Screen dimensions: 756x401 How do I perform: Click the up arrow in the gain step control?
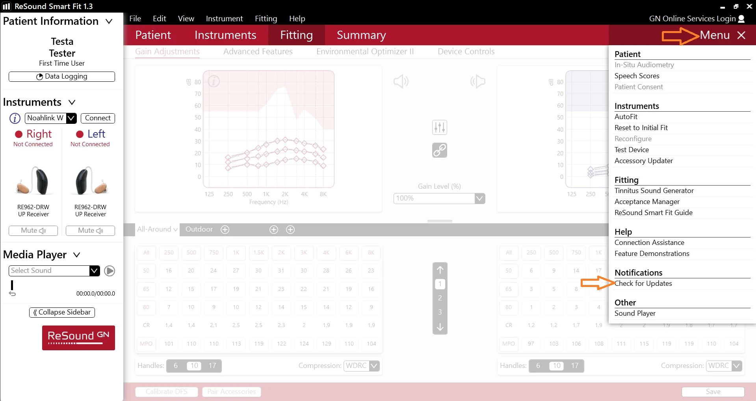pos(440,270)
